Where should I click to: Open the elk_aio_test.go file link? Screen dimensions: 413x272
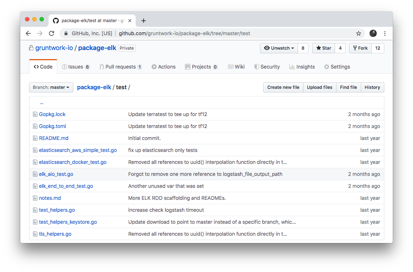click(x=56, y=174)
